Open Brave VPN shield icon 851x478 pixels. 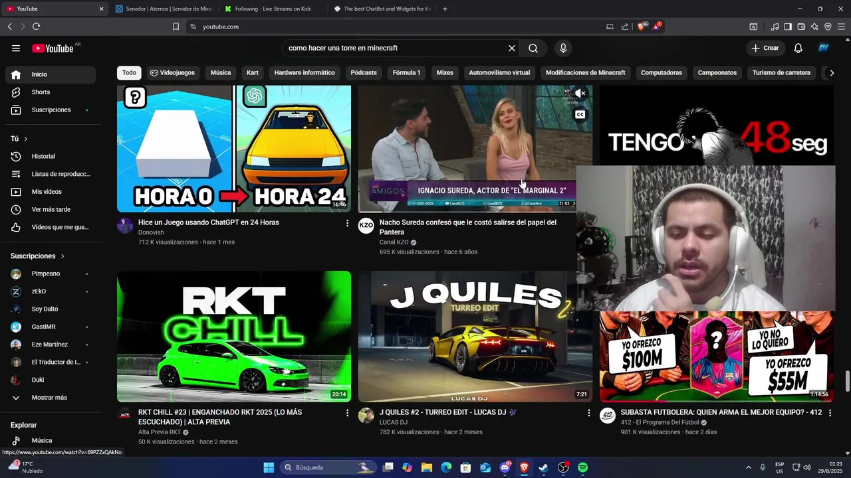click(x=828, y=27)
